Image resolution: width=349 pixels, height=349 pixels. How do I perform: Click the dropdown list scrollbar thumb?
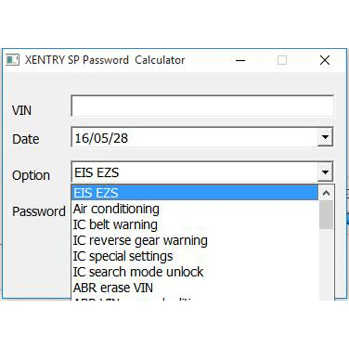326,215
